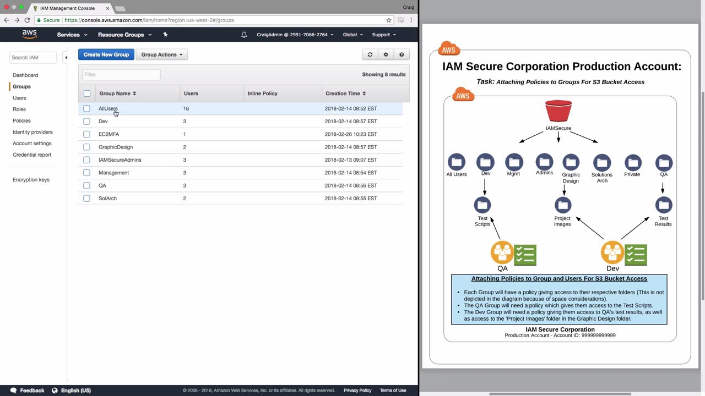Open the Services dropdown menu

coord(72,35)
